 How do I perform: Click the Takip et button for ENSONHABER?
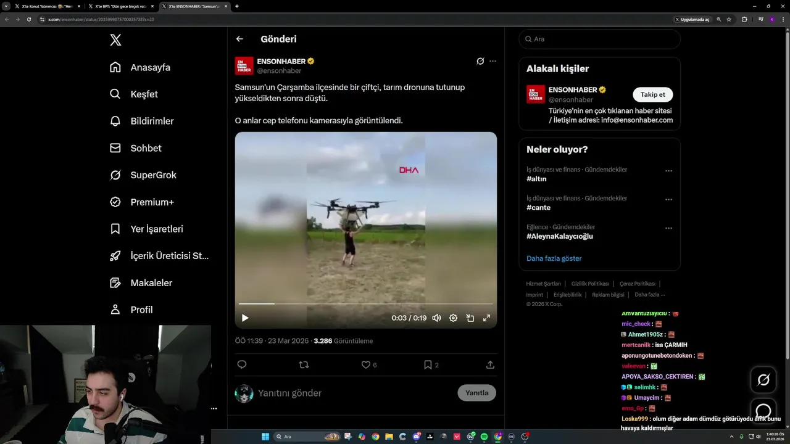tap(652, 94)
